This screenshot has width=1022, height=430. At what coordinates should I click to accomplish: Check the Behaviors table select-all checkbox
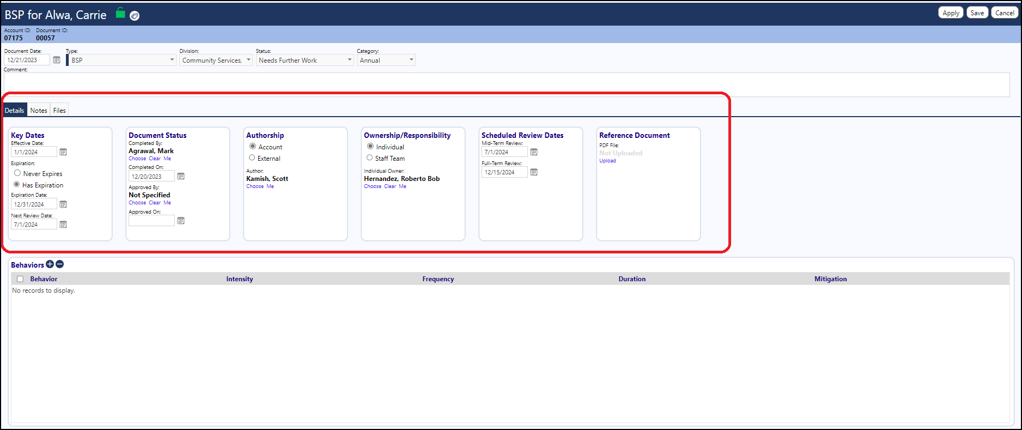tap(20, 279)
